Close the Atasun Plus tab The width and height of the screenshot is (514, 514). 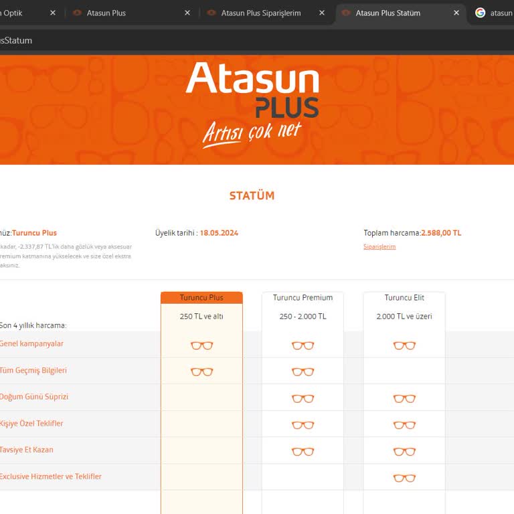[x=187, y=13]
